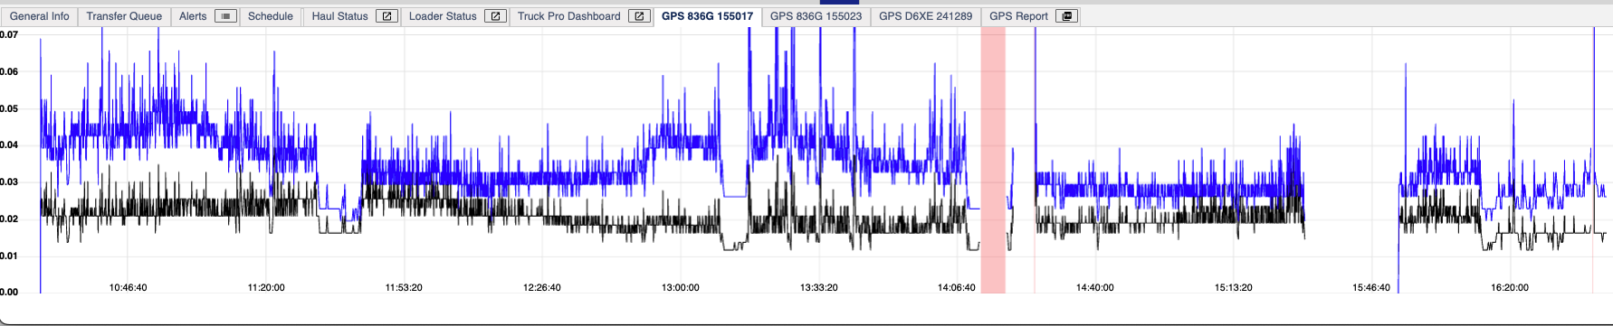Click the GPS Report window icon
Image resolution: width=1613 pixels, height=326 pixels.
coord(1067,16)
